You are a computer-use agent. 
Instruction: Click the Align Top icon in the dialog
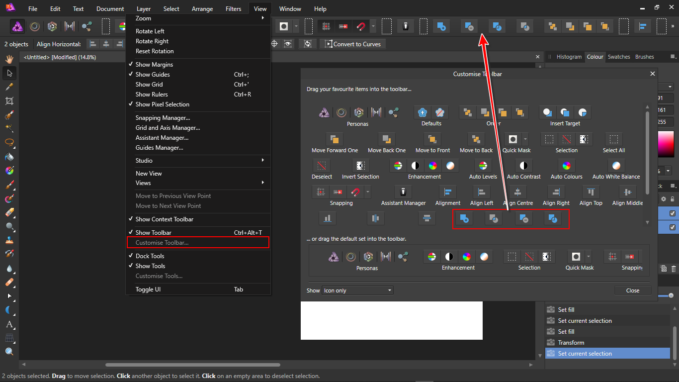point(591,192)
